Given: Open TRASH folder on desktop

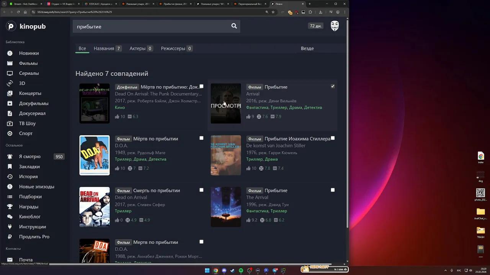Looking at the screenshot, I should click(480, 232).
